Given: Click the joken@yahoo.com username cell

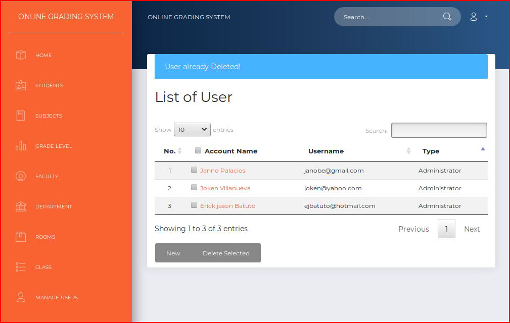Looking at the screenshot, I should point(333,188).
